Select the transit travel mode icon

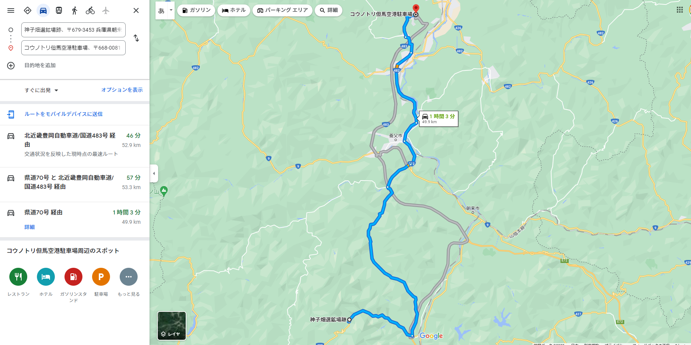pos(59,10)
